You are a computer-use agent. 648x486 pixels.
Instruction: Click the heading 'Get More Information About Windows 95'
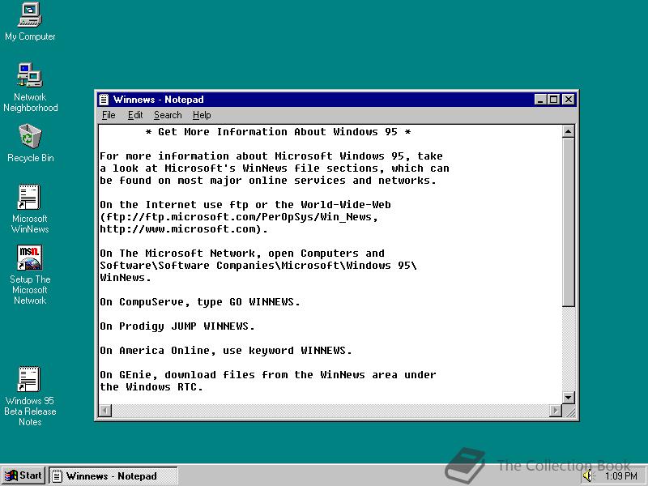277,132
